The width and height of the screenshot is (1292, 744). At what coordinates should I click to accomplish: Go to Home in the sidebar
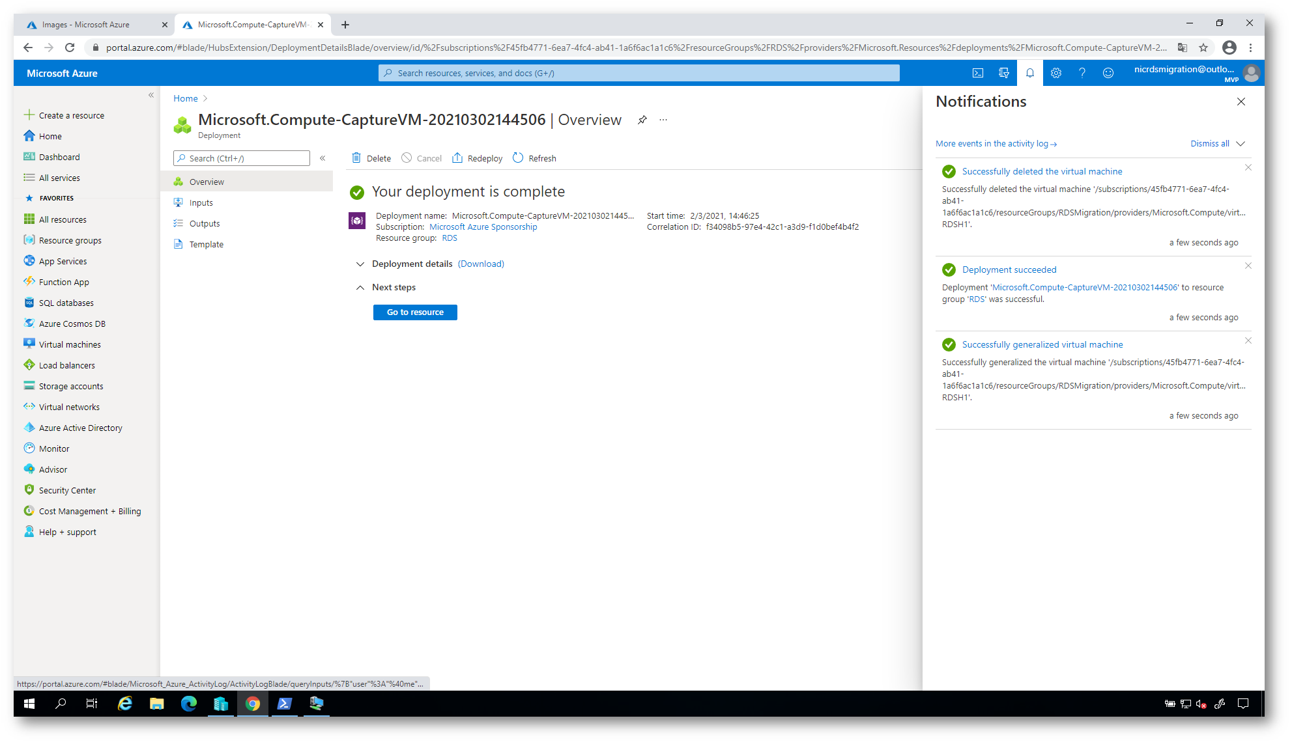[43, 136]
